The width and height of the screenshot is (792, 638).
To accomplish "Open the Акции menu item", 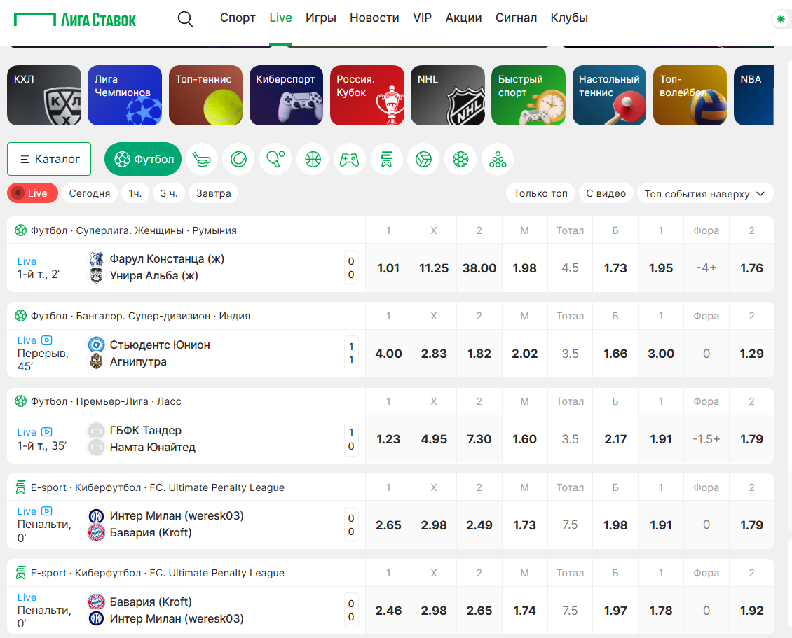I will pos(463,18).
